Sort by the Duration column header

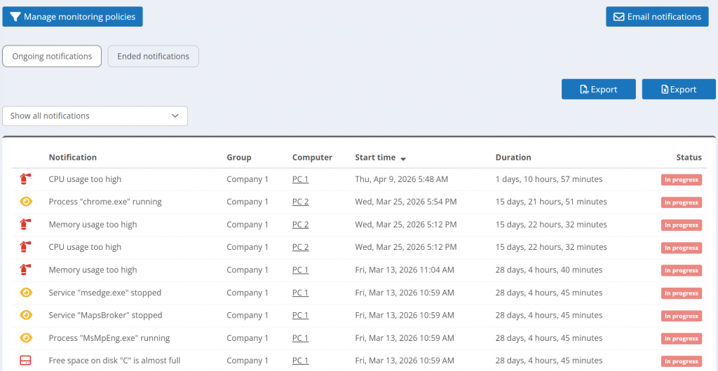513,157
